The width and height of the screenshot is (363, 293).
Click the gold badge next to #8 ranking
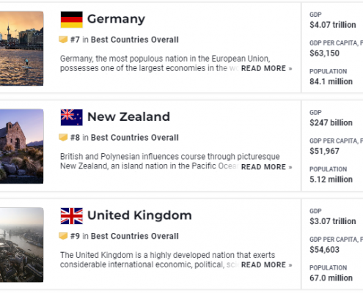pyautogui.click(x=63, y=138)
